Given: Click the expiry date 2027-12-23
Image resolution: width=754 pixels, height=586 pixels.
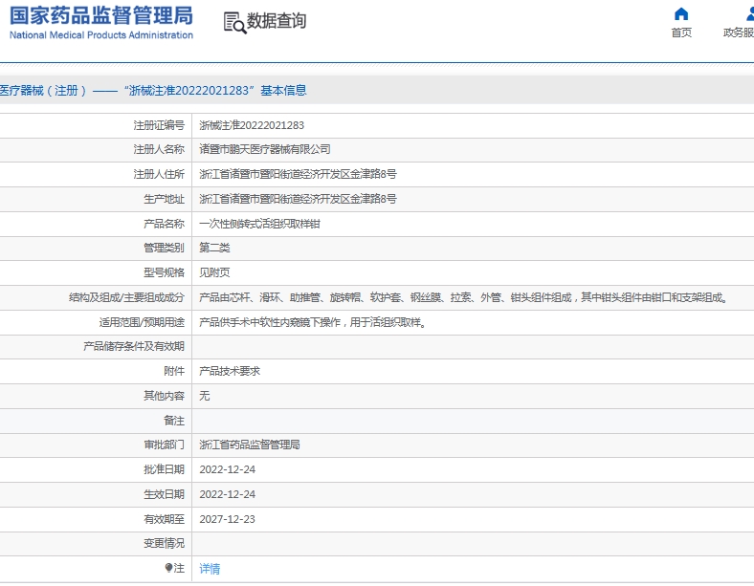Looking at the screenshot, I should tap(228, 519).
